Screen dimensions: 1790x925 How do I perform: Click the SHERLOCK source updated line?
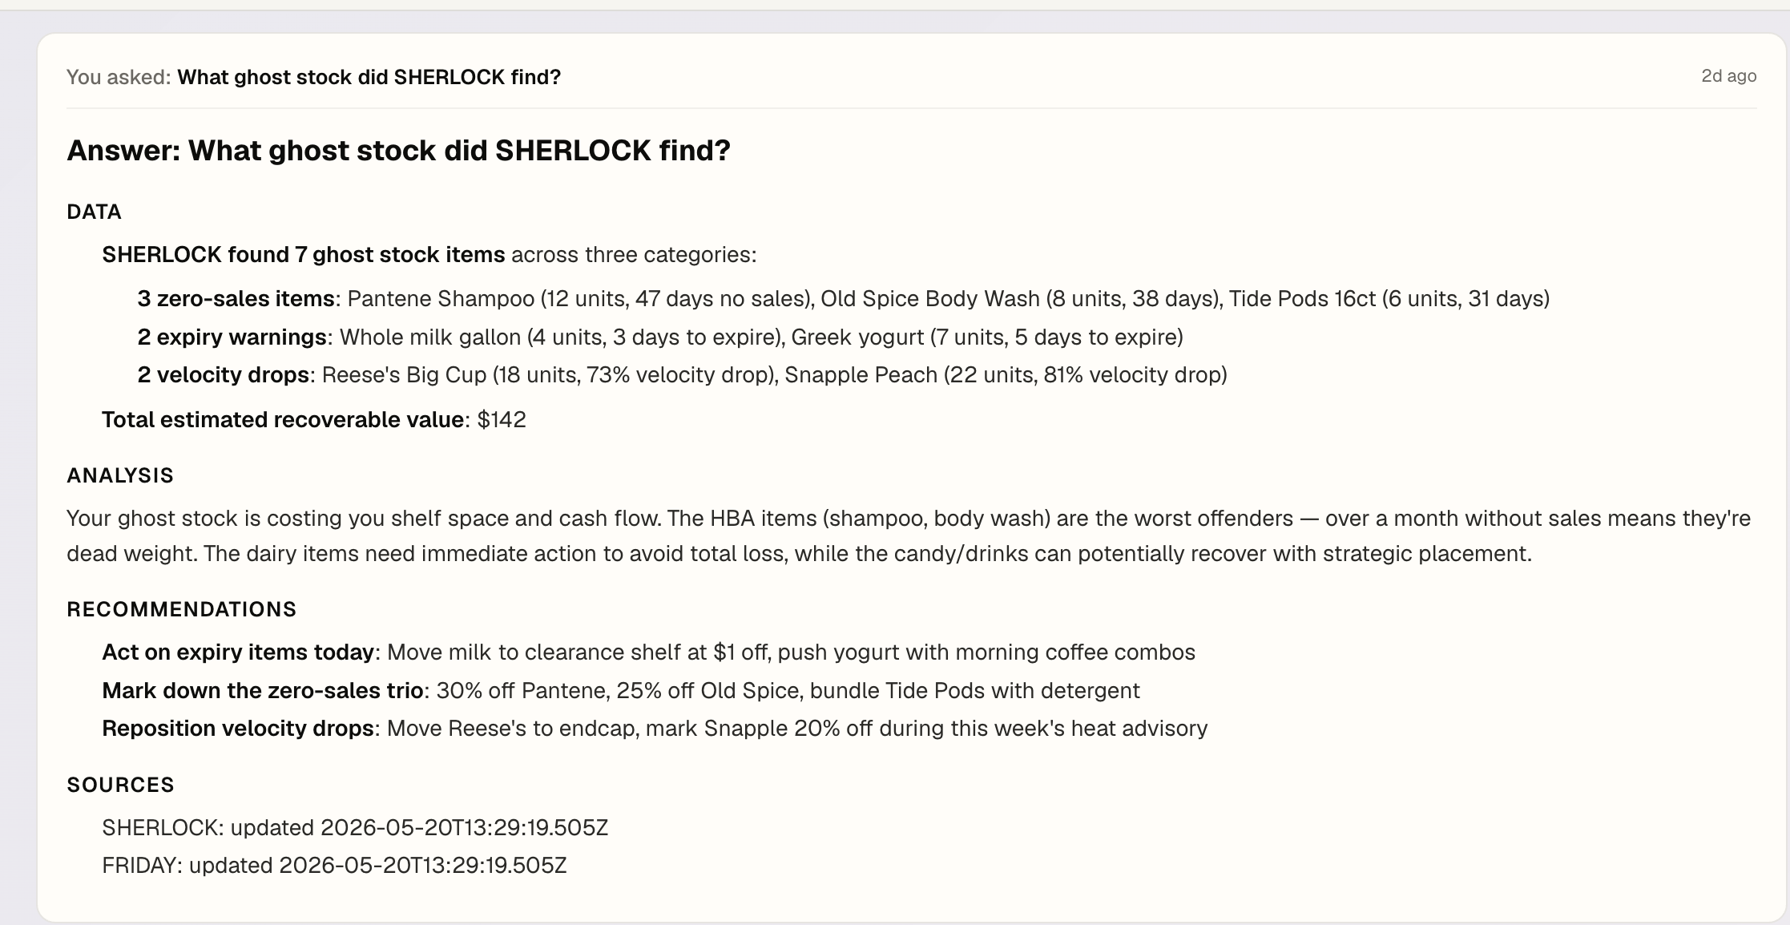[x=355, y=827]
